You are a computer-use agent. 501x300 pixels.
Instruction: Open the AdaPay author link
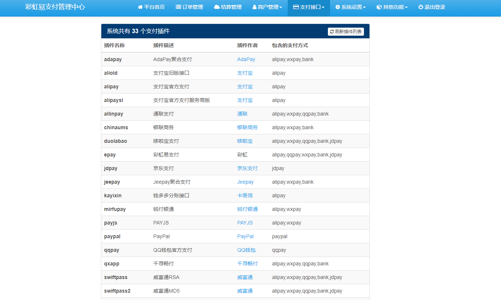coord(246,59)
